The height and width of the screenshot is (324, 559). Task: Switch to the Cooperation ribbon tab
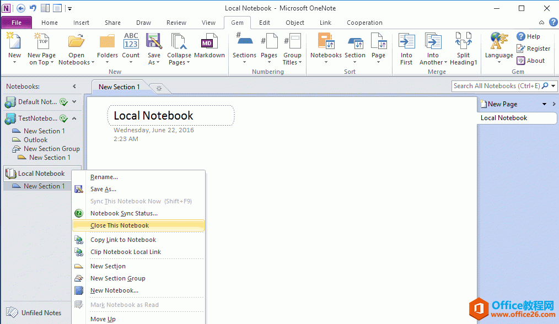point(364,23)
